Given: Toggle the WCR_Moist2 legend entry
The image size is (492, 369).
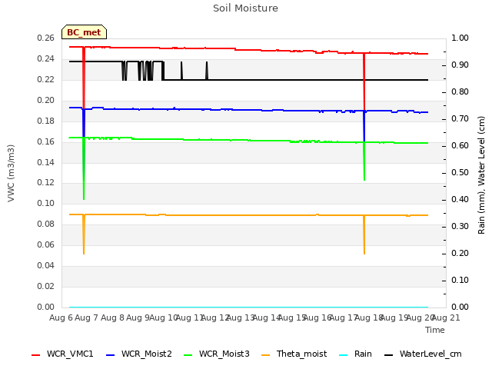Looking at the screenshot, I should point(139,354).
